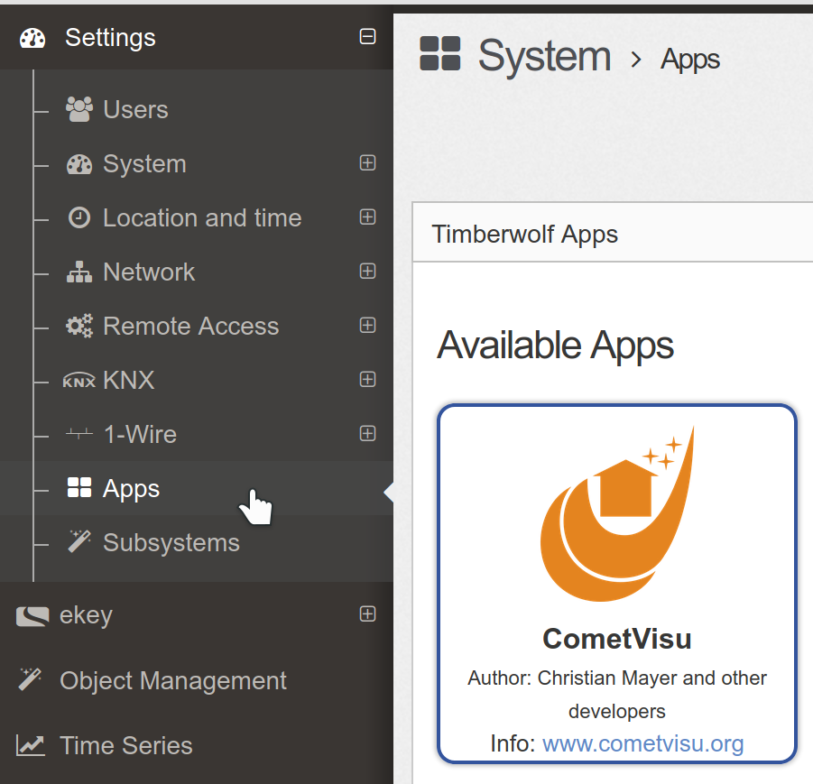
Task: Click the System grid icon in page header
Action: 439,53
